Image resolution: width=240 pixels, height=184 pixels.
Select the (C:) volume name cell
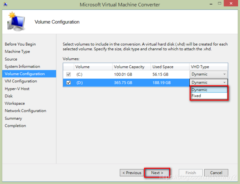pyautogui.click(x=79, y=74)
